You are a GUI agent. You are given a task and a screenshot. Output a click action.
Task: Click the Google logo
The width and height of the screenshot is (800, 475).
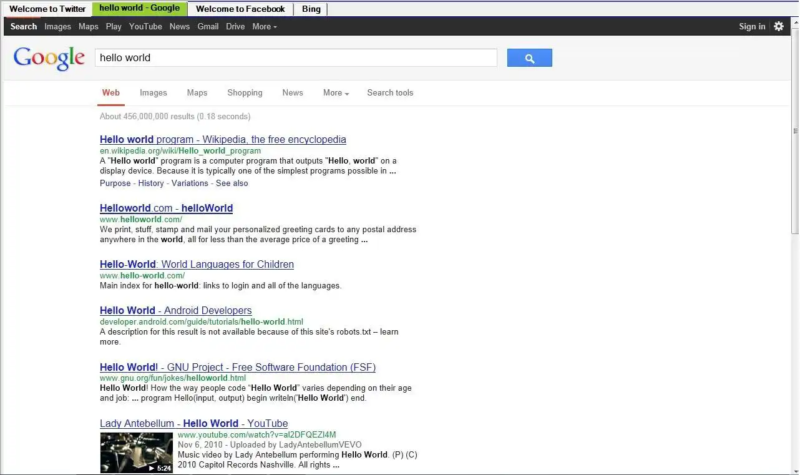49,58
